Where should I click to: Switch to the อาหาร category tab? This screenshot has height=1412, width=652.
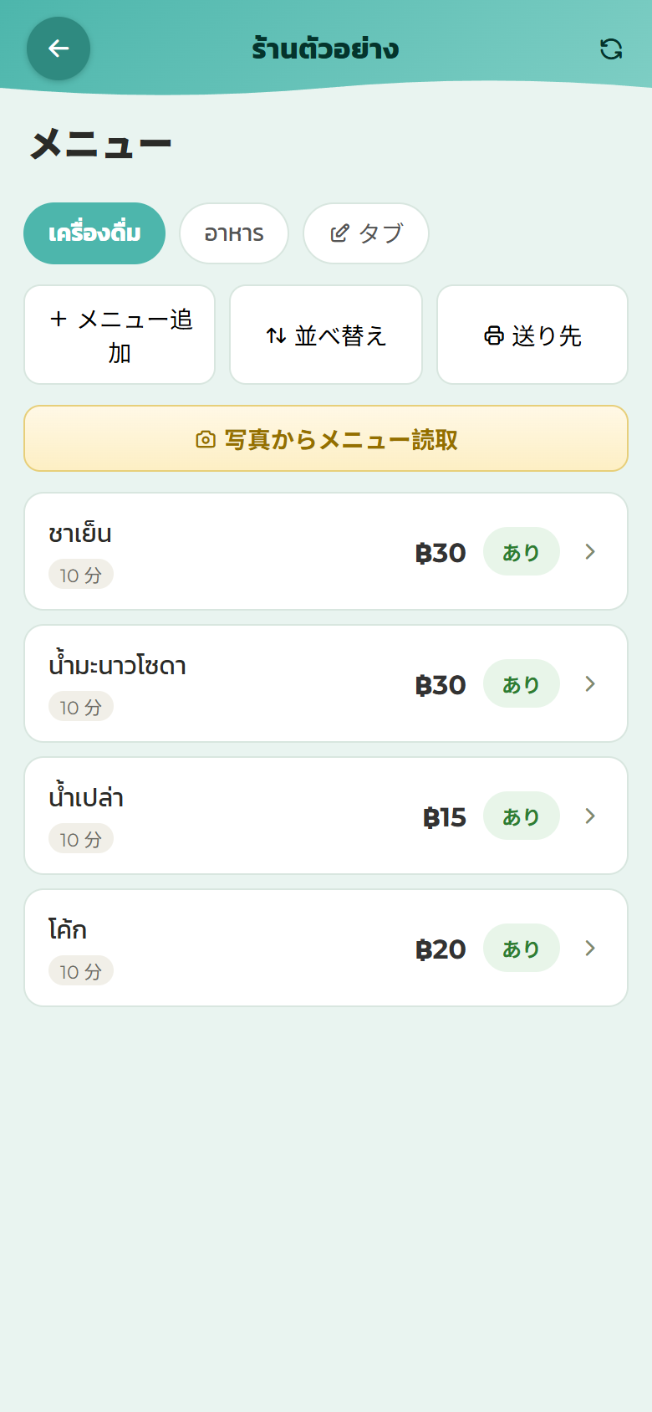tap(234, 233)
